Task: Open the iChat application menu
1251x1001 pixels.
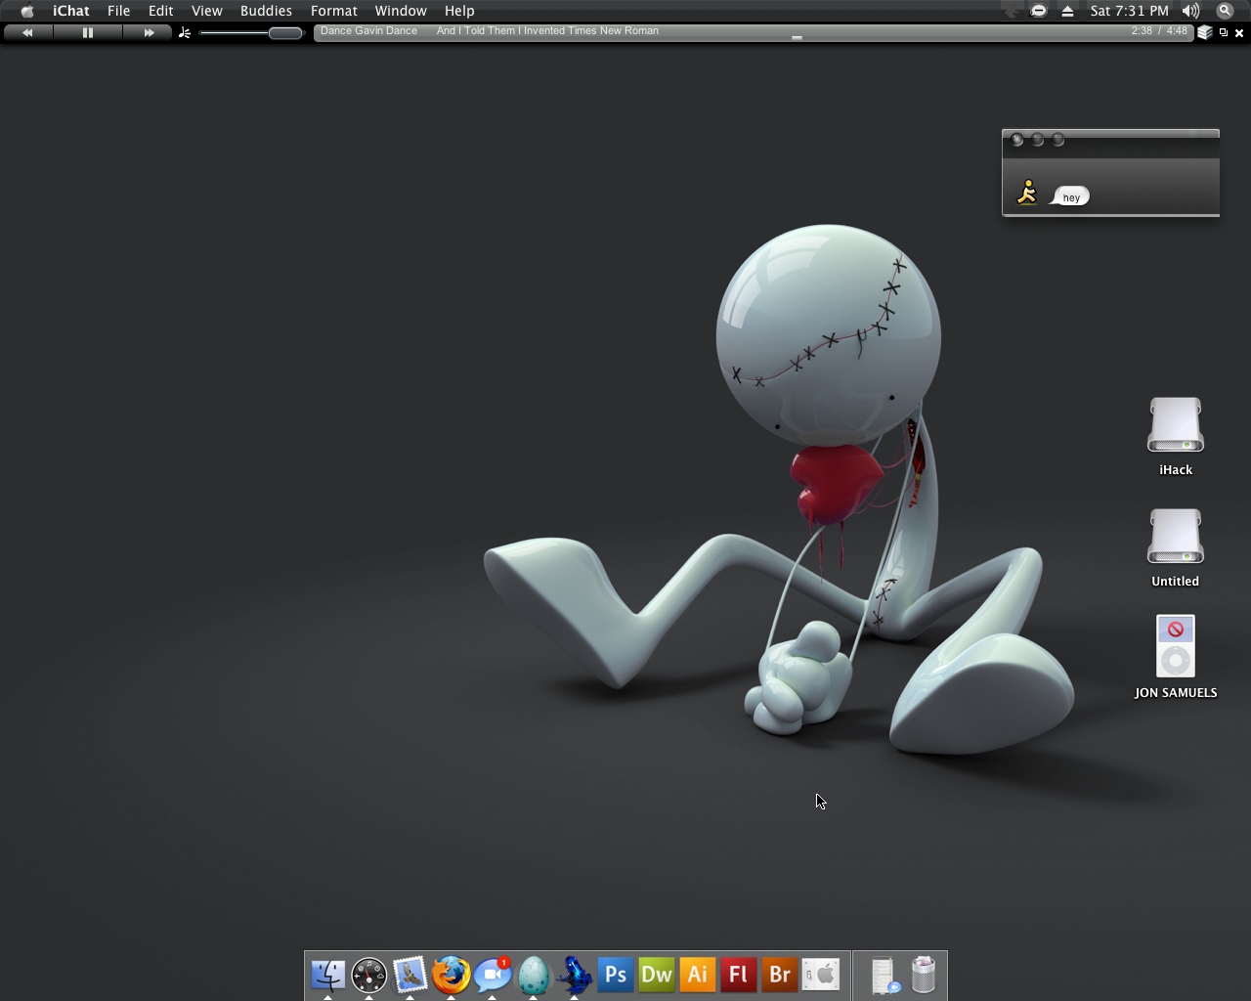Action: coord(71,11)
